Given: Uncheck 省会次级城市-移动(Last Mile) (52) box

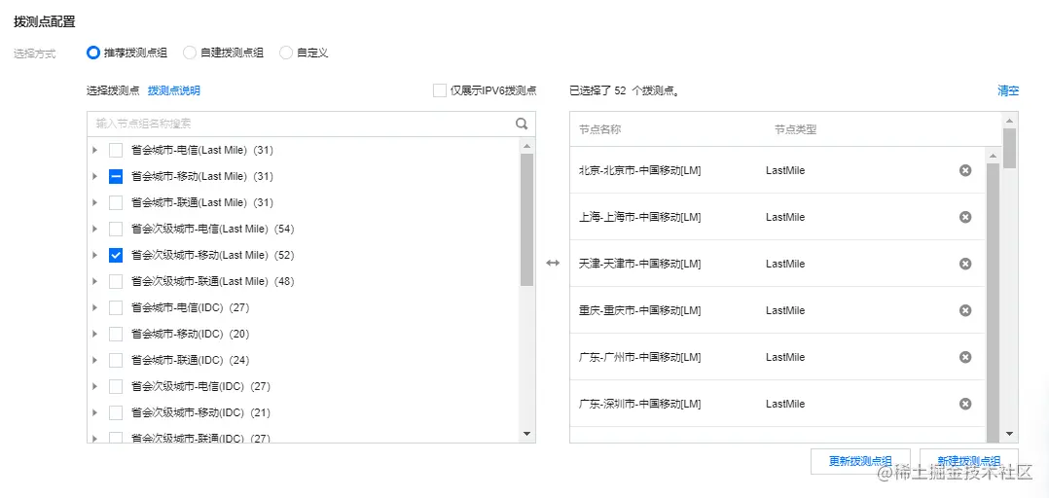Looking at the screenshot, I should [116, 256].
